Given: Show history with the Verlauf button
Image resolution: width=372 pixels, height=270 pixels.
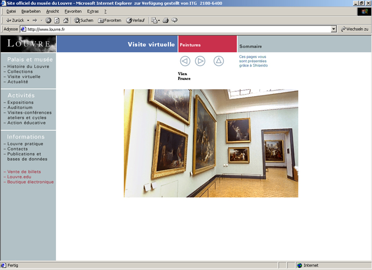Looking at the screenshot, I should coord(136,20).
